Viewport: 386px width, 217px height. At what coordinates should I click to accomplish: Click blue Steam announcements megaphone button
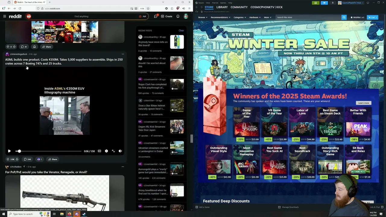point(324,3)
